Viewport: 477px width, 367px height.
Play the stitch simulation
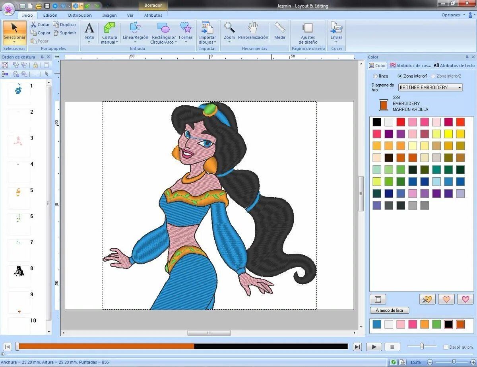pos(374,347)
